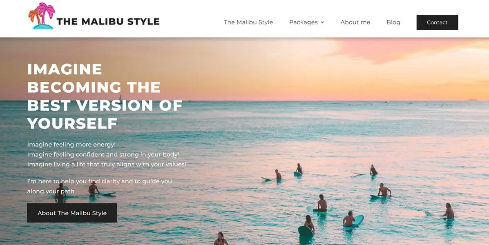The image size is (489, 245).
Task: Open the Blog navigation link
Action: (393, 22)
